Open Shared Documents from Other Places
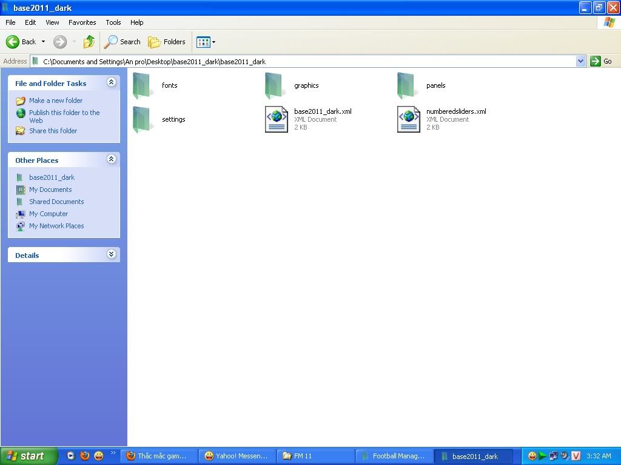The height and width of the screenshot is (465, 621). click(56, 202)
